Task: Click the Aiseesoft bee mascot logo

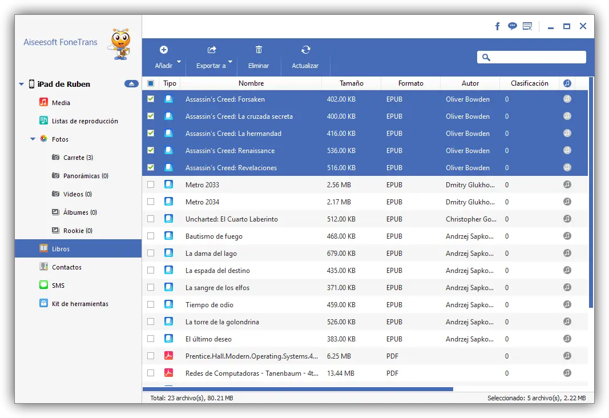Action: (120, 44)
